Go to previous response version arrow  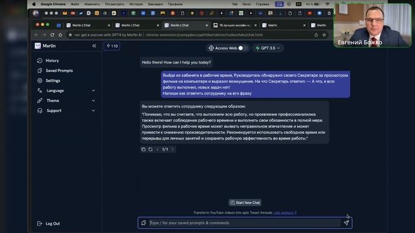coord(158,150)
